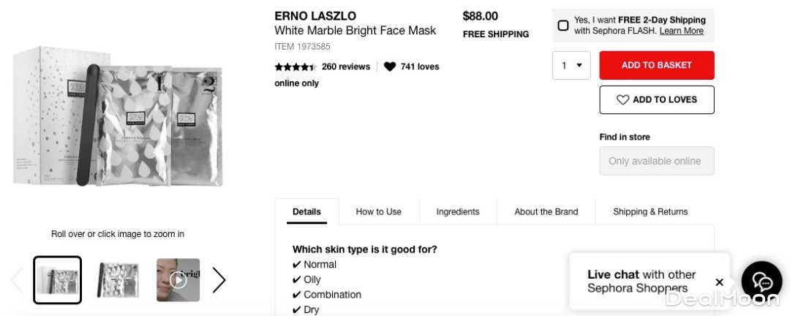The image size is (790, 316).
Task: Enable FREE 2-Day Shipping with Sephora FLASH
Action: [563, 26]
